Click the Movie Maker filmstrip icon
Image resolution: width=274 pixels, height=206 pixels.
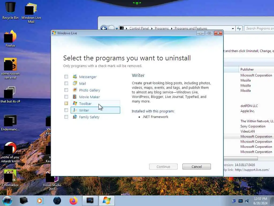click(75, 97)
